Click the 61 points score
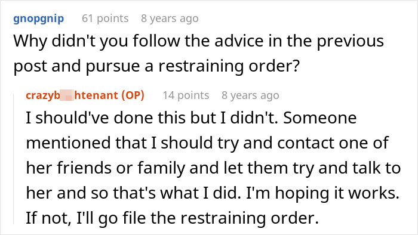Screen dimensions: 418x235 pos(105,18)
